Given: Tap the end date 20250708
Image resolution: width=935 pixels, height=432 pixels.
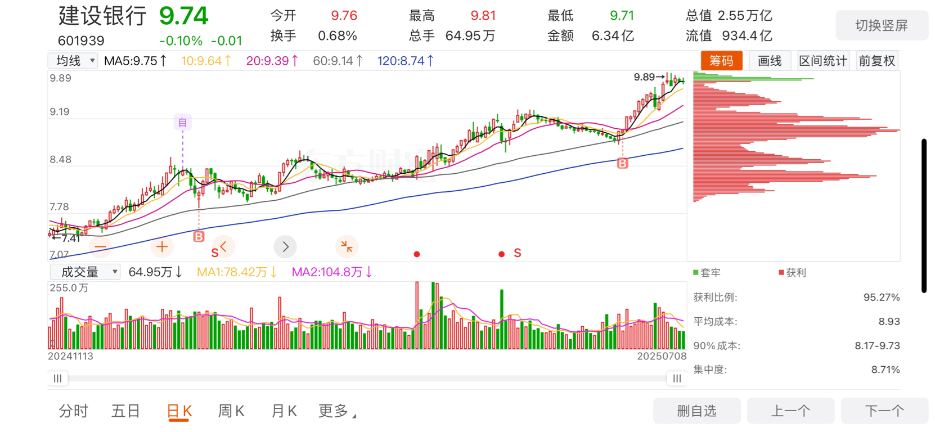Looking at the screenshot, I should pos(662,356).
